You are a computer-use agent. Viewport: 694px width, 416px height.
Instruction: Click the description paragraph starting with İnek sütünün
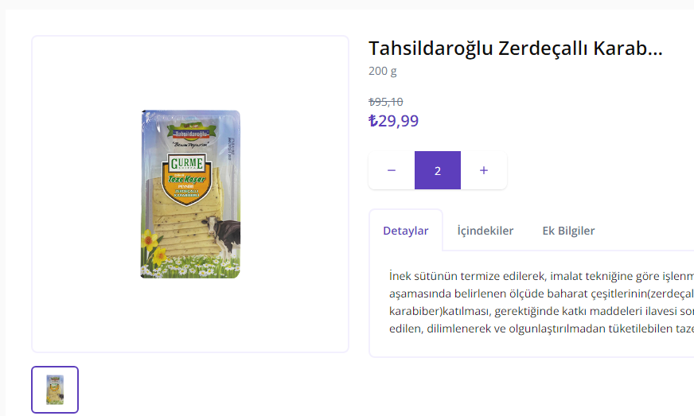(x=541, y=302)
